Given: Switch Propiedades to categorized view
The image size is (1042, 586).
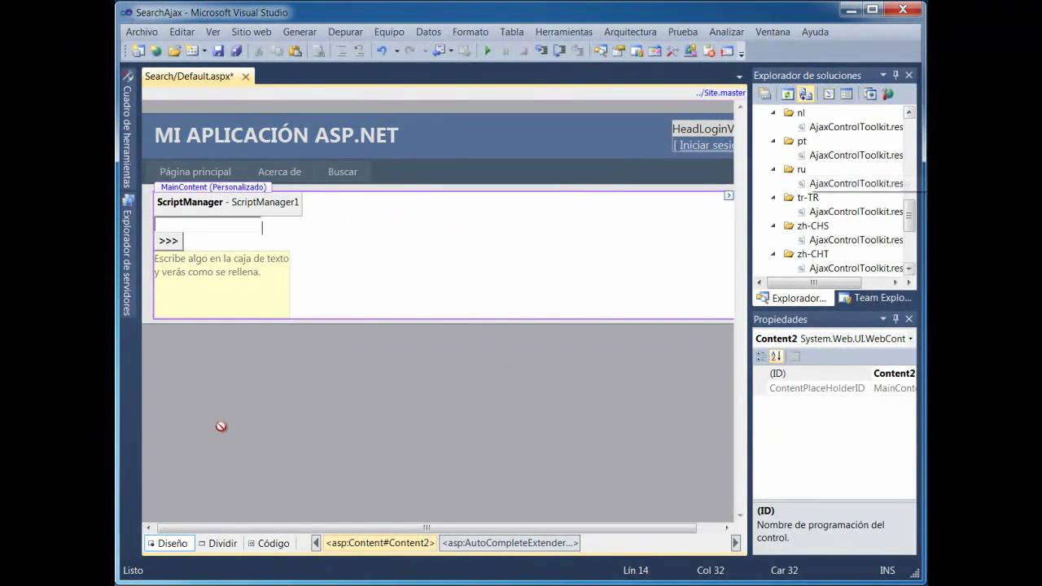Looking at the screenshot, I should pyautogui.click(x=761, y=356).
